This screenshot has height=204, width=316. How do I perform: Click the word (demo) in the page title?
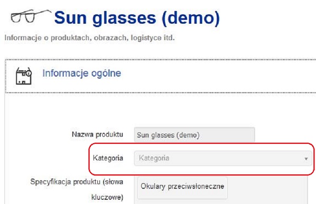click(191, 18)
